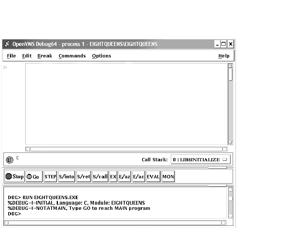Click the STEP toolbar button
The height and width of the screenshot is (228, 283).
[x=50, y=177]
